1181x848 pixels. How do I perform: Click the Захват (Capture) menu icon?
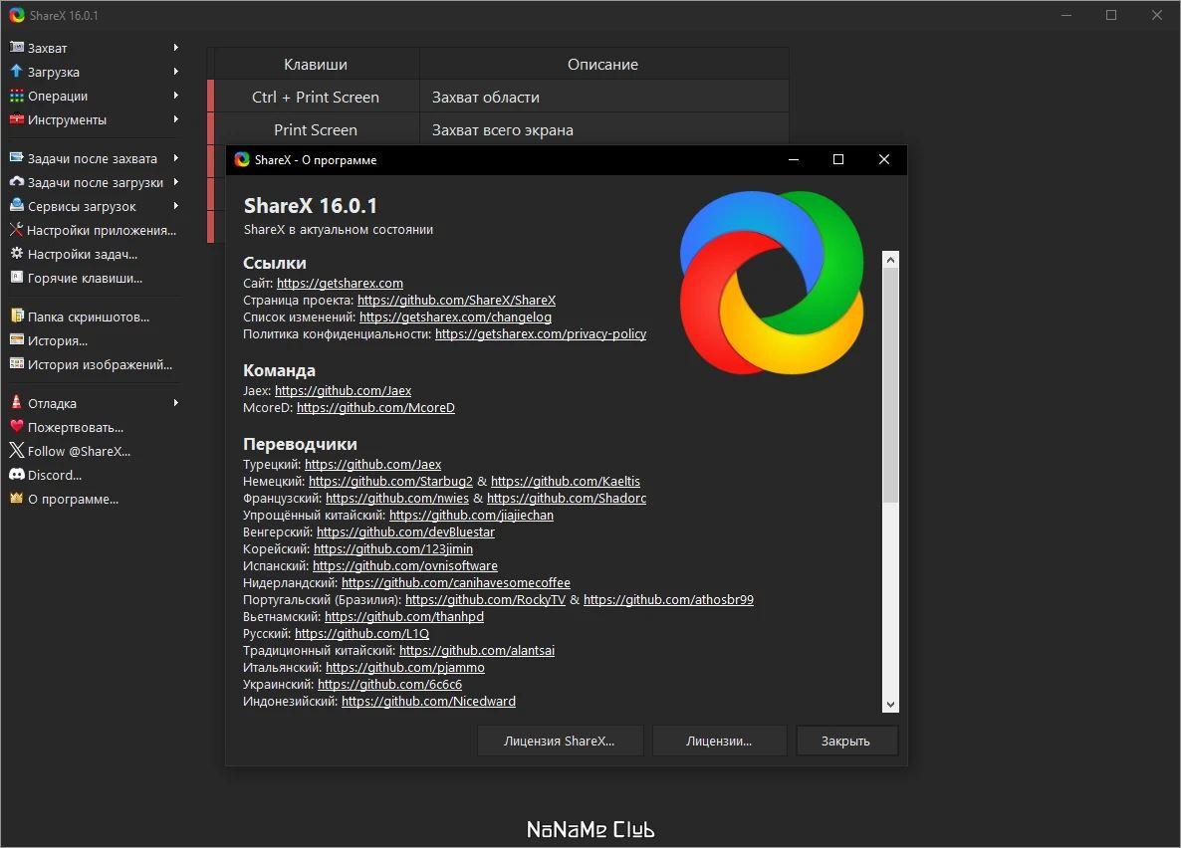click(x=17, y=48)
